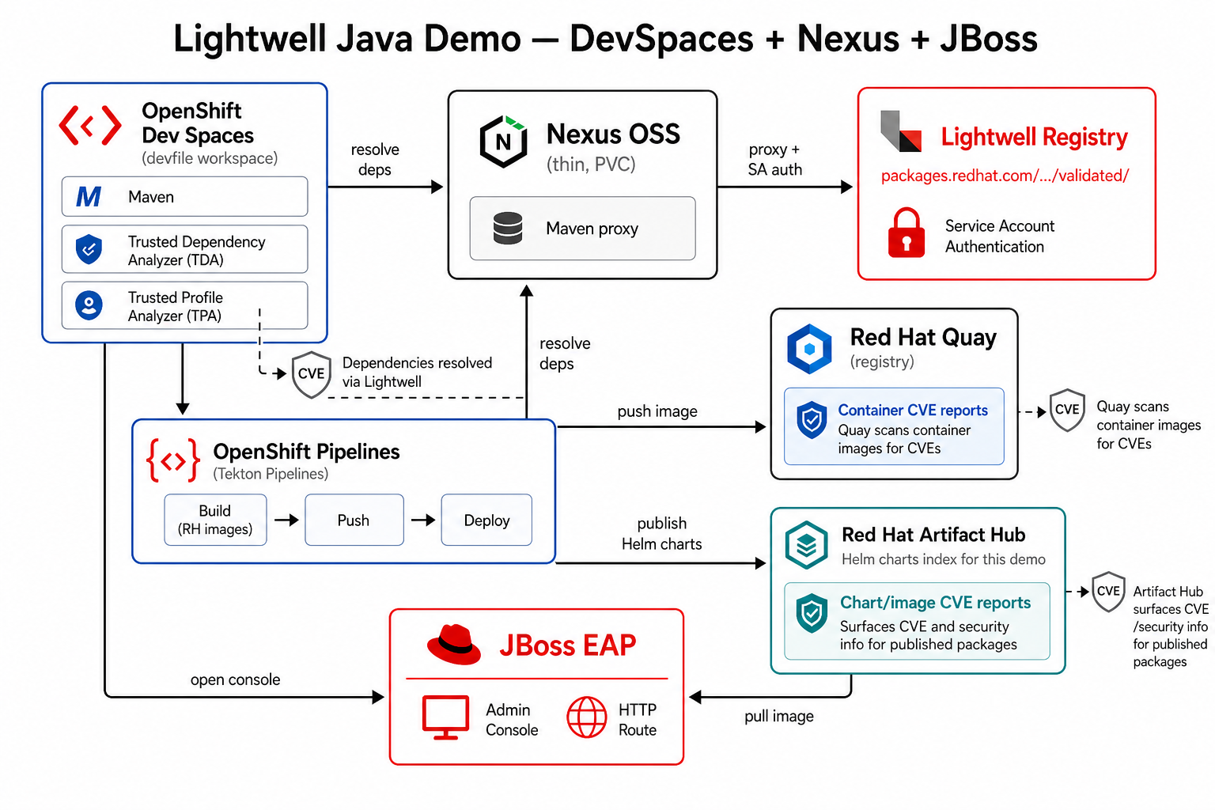The width and height of the screenshot is (1215, 810).
Task: Click Dependencies resolved via Lightwell text
Action: (x=417, y=373)
